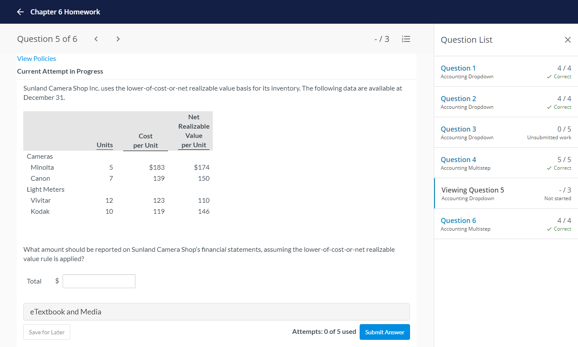
Task: Click Minolta net realizable value $174
Action: [x=202, y=168]
